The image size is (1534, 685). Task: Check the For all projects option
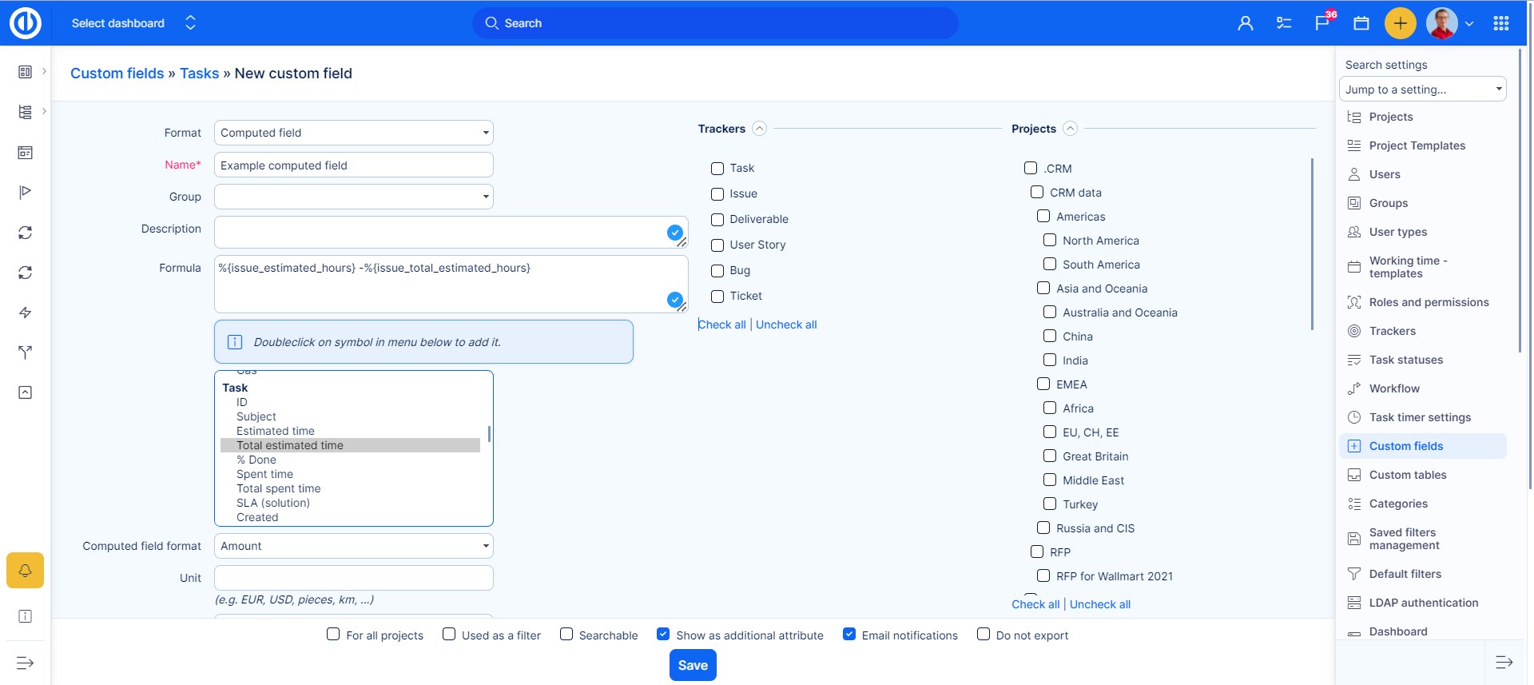(333, 635)
